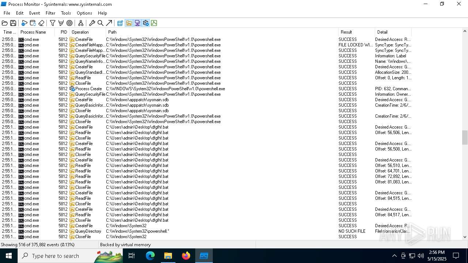Save events with the floppy disk icon

point(13,23)
